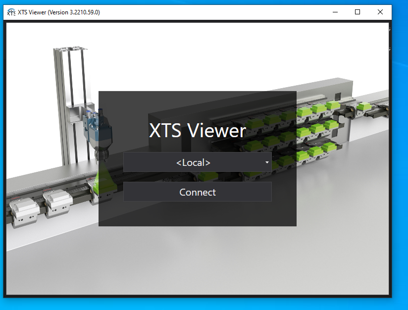Click the window title 'XTS Viewer (Version 3.2210.59.0)'
Viewport: 408px width, 310px height.
(59, 12)
